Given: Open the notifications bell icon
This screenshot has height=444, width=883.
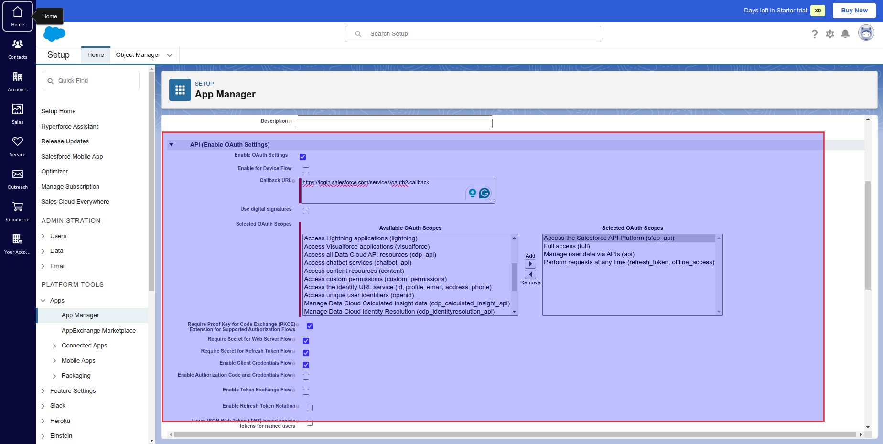Looking at the screenshot, I should (845, 33).
